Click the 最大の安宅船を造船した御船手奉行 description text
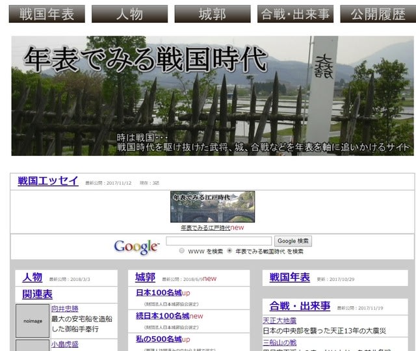This screenshot has height=351, width=416. point(82,324)
